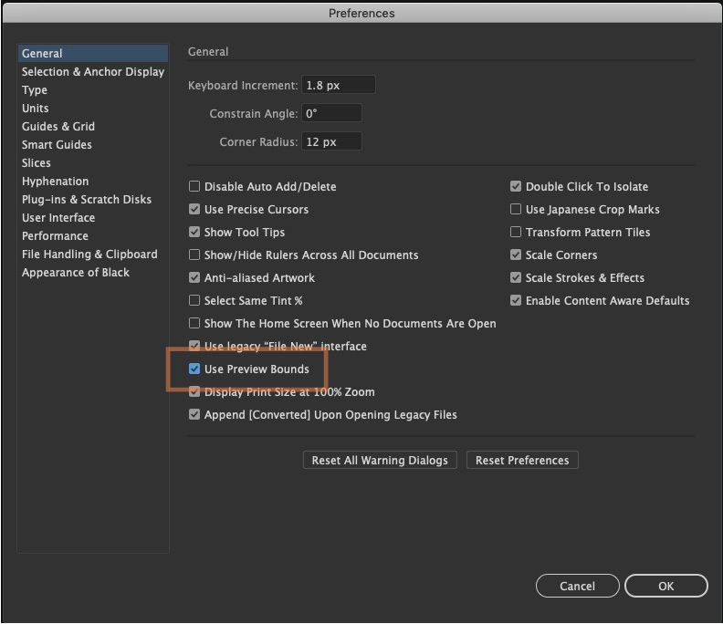Click Reset All Warning Dialogs button
The width and height of the screenshot is (723, 624).
click(x=380, y=460)
